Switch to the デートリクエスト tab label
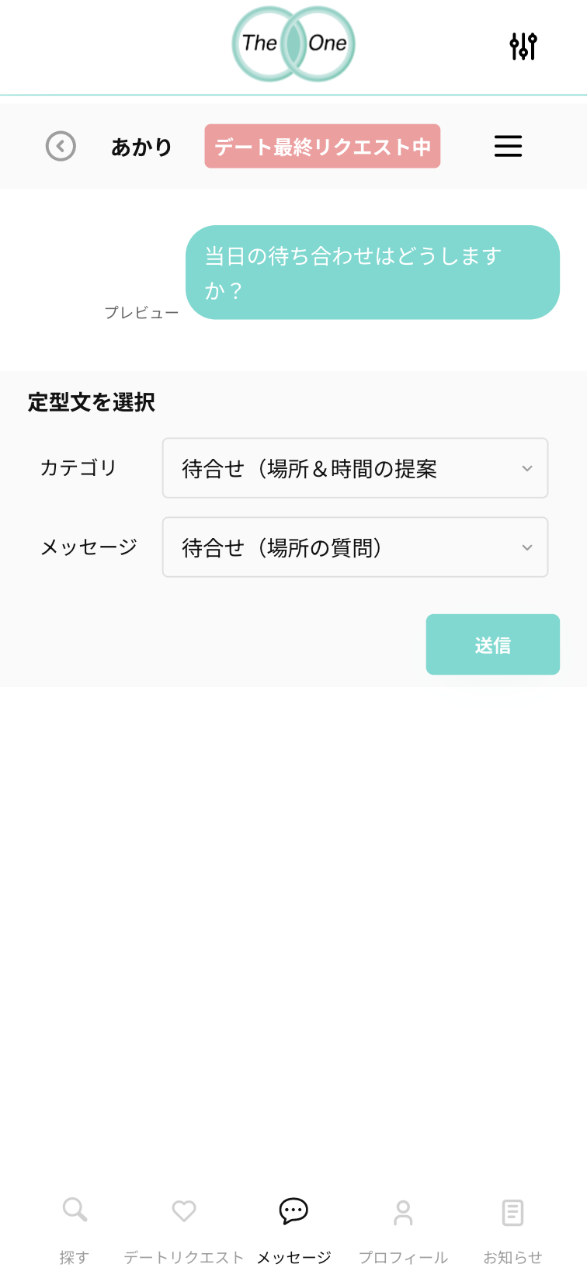The width and height of the screenshot is (587, 1278). [x=184, y=1257]
